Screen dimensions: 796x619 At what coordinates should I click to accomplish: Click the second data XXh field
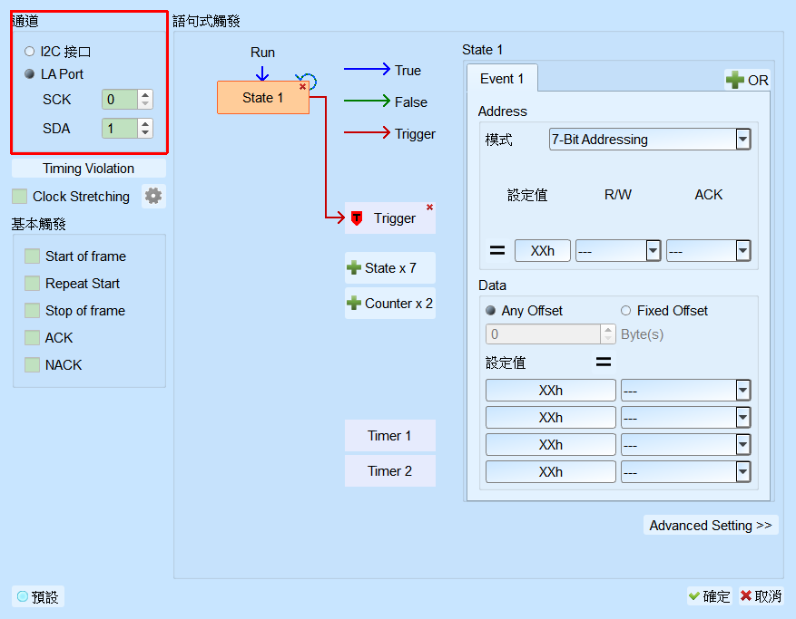click(551, 418)
